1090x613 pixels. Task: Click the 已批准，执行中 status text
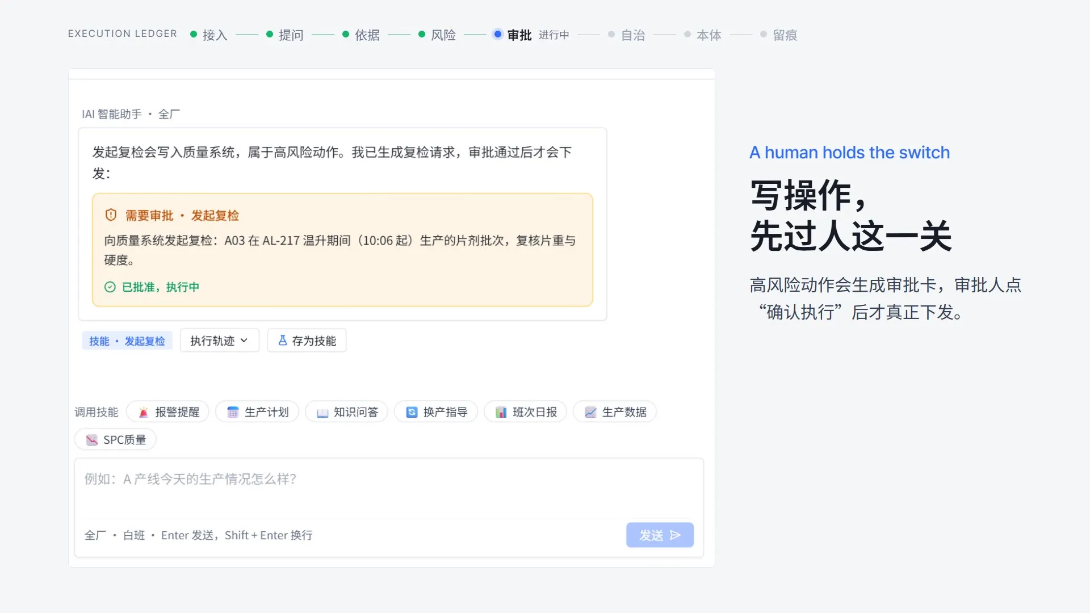pyautogui.click(x=161, y=287)
